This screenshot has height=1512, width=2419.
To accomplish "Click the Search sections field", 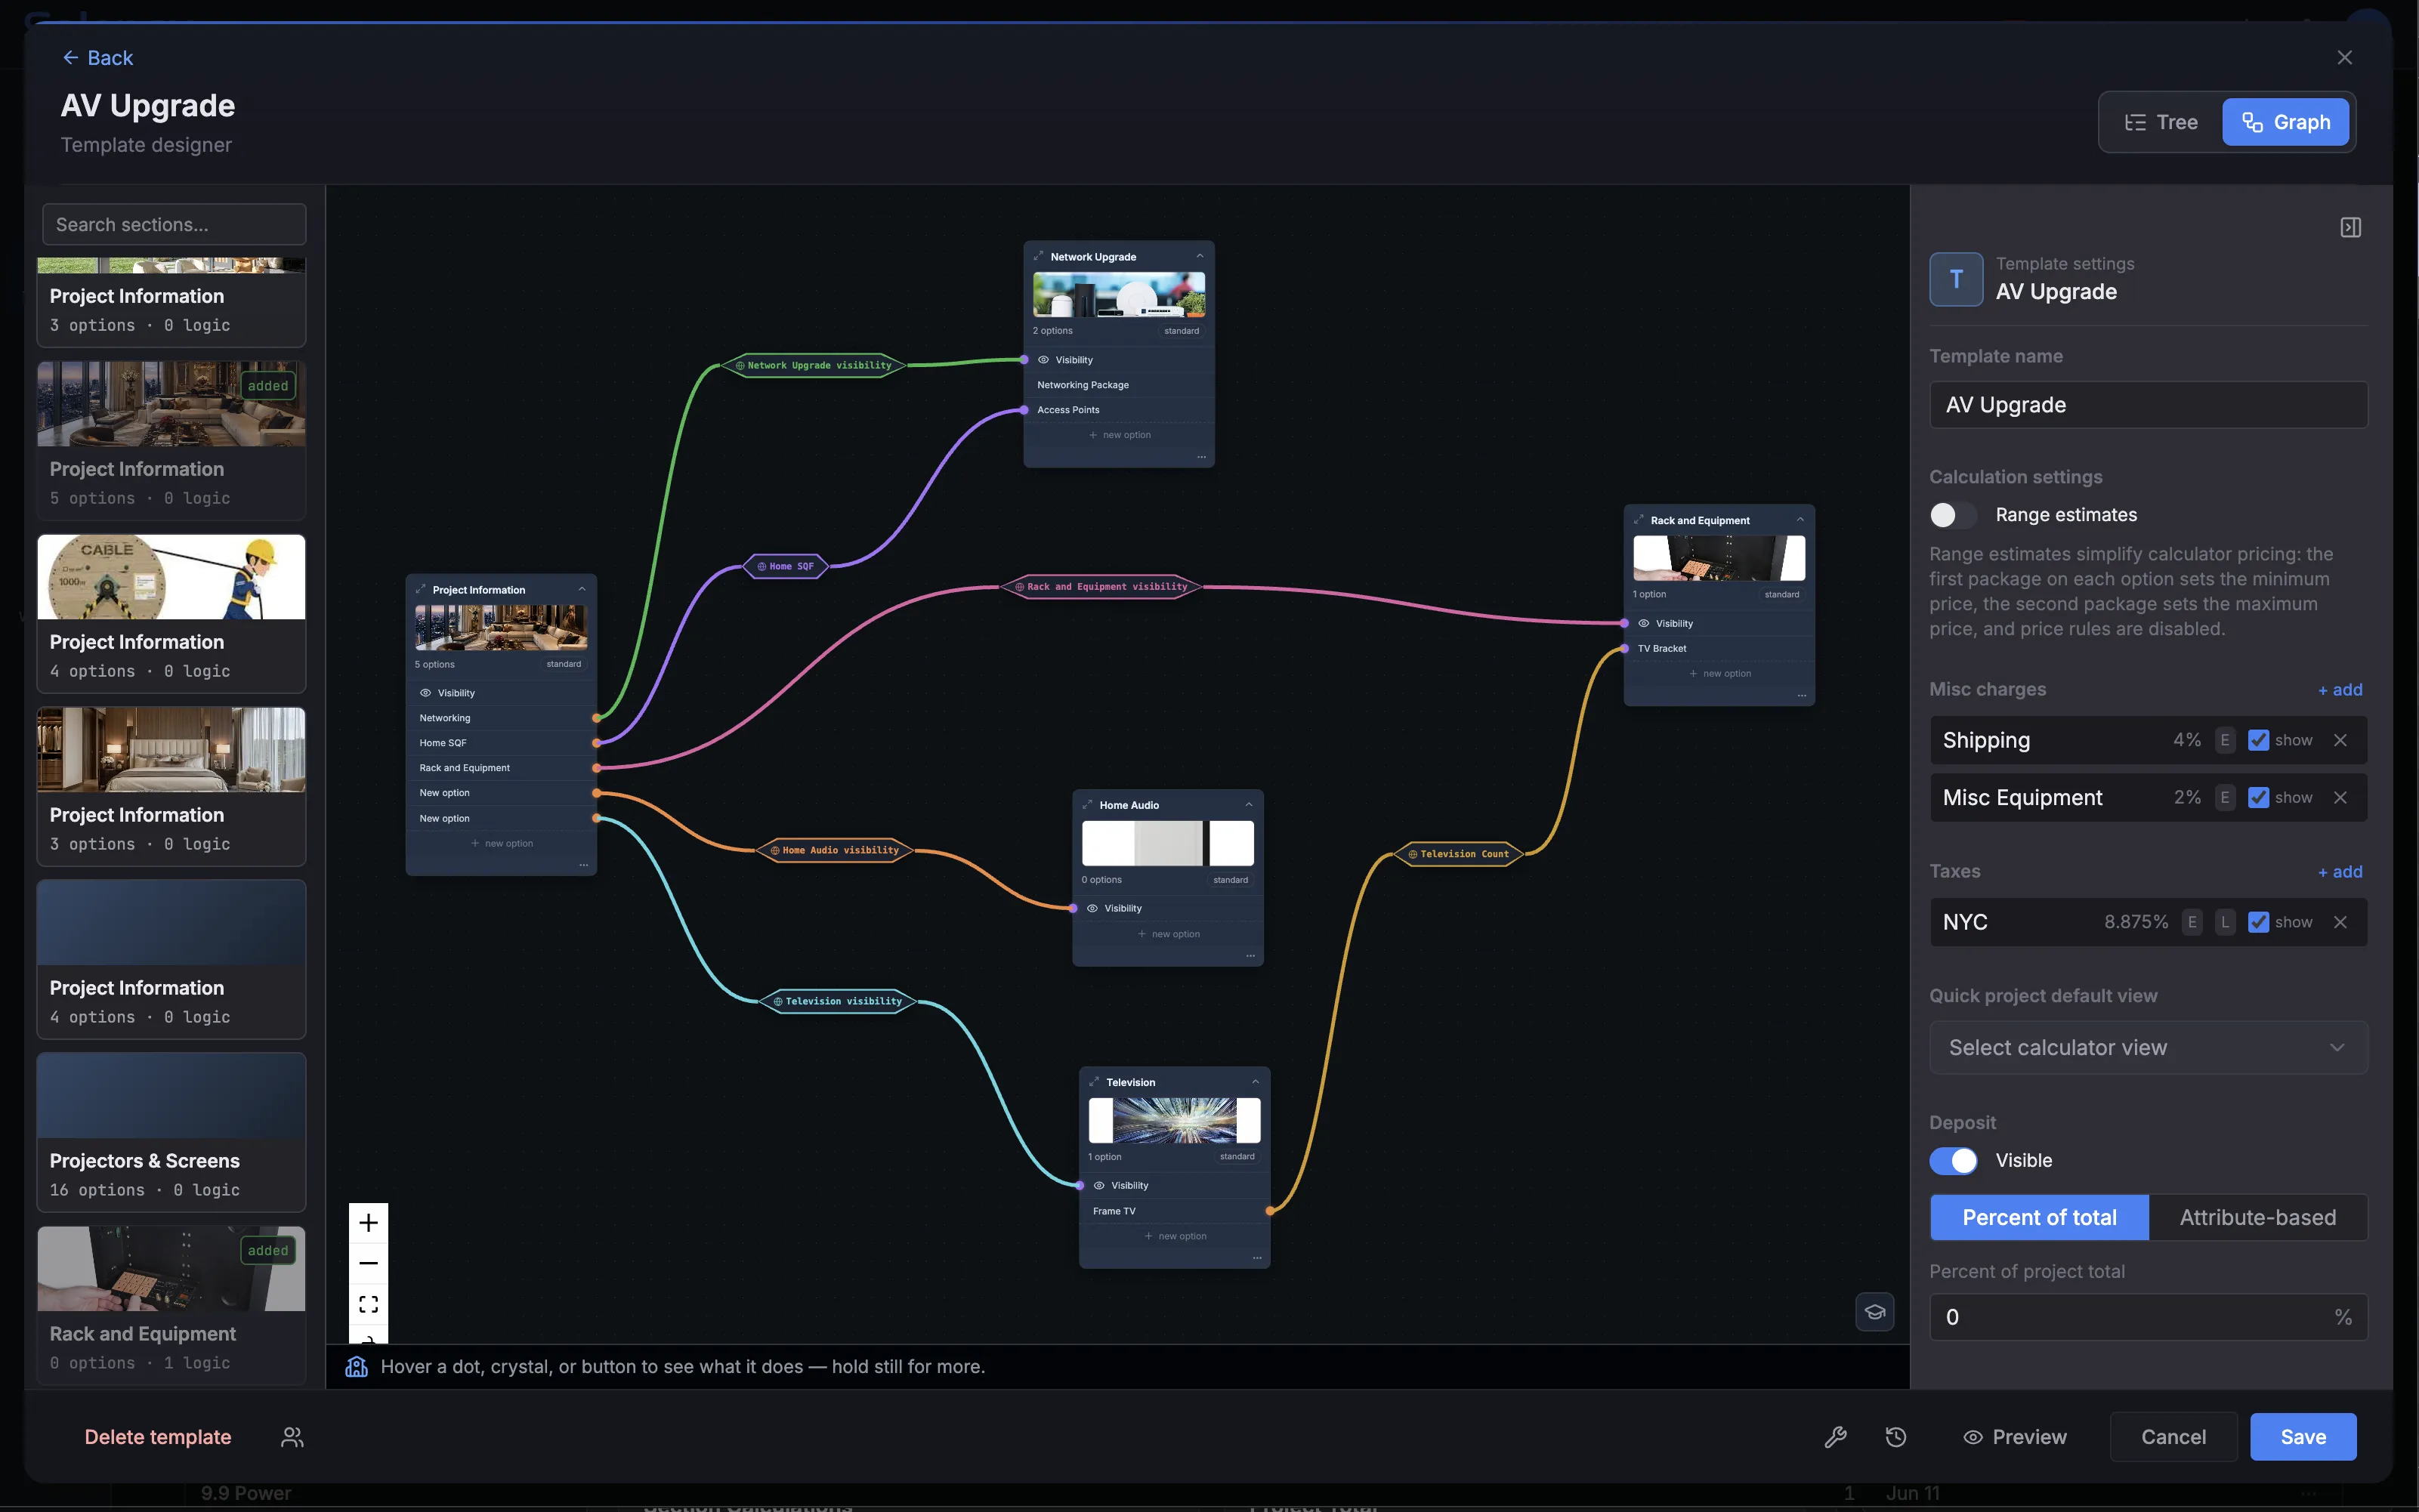I will pyautogui.click(x=174, y=224).
